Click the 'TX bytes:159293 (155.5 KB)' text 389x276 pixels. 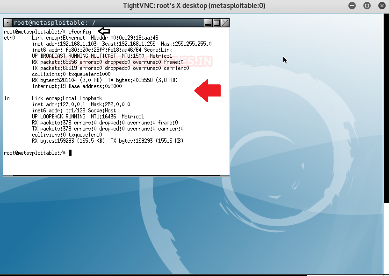coord(147,141)
